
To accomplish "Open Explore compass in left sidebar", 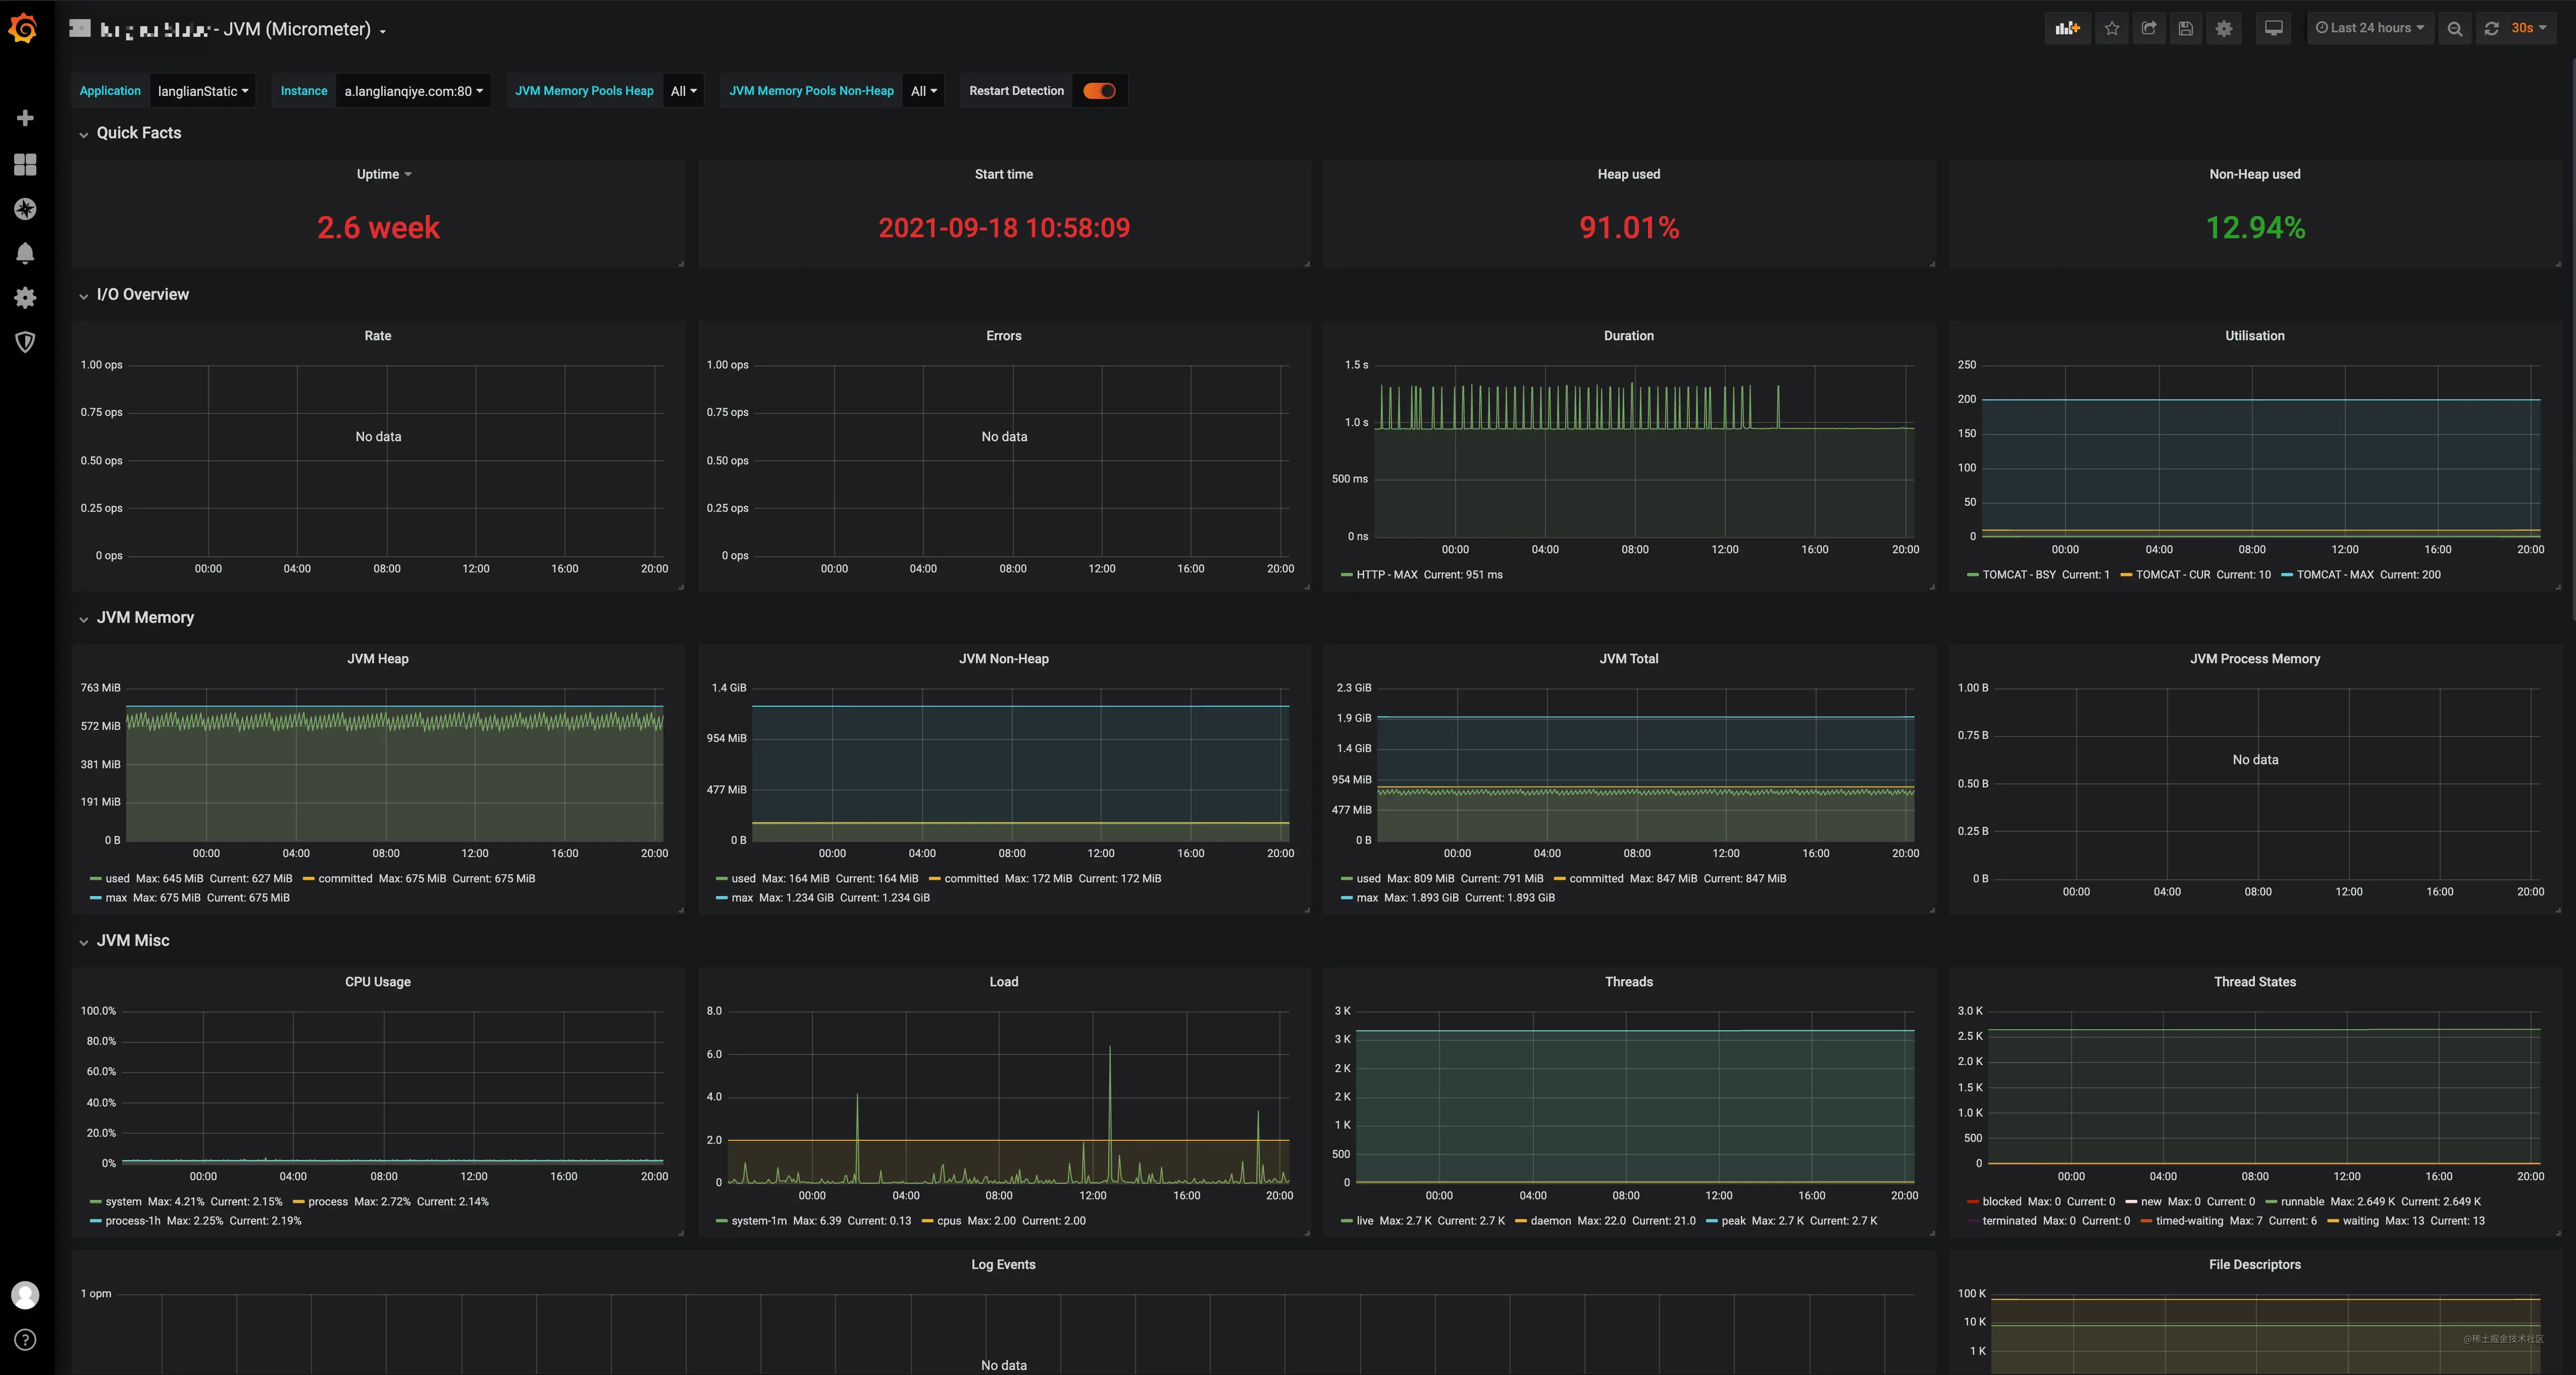I will tap(25, 209).
